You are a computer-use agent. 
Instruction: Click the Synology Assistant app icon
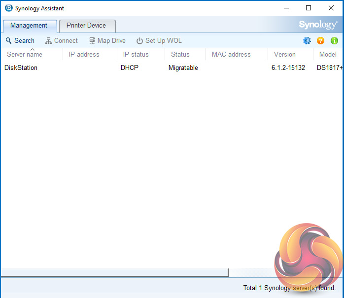click(x=9, y=8)
